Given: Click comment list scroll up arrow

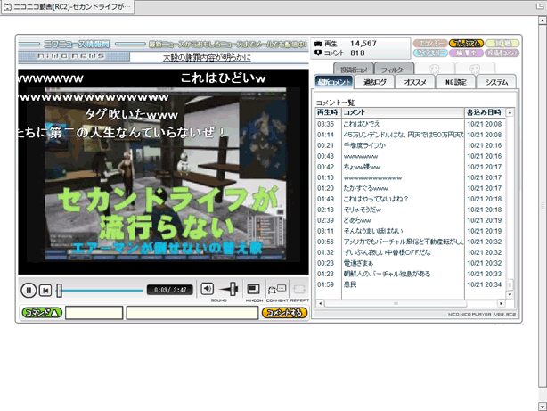Looking at the screenshot, I should click(510, 112).
